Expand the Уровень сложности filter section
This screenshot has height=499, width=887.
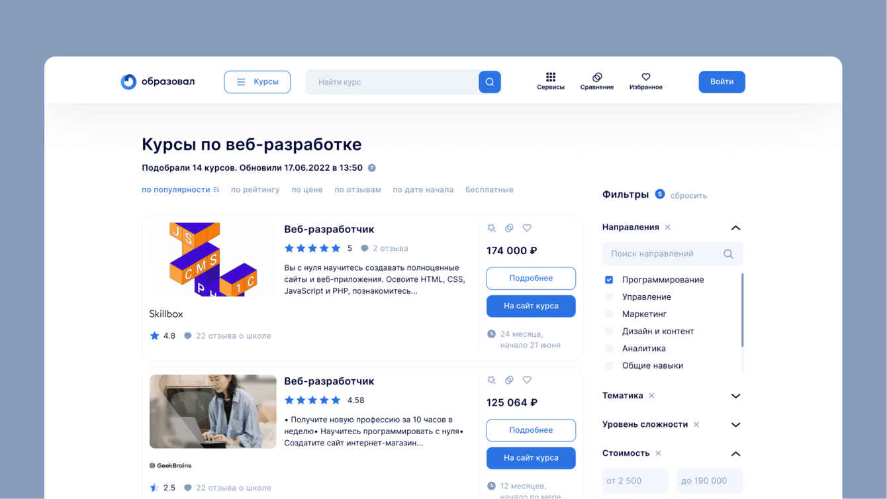(735, 425)
